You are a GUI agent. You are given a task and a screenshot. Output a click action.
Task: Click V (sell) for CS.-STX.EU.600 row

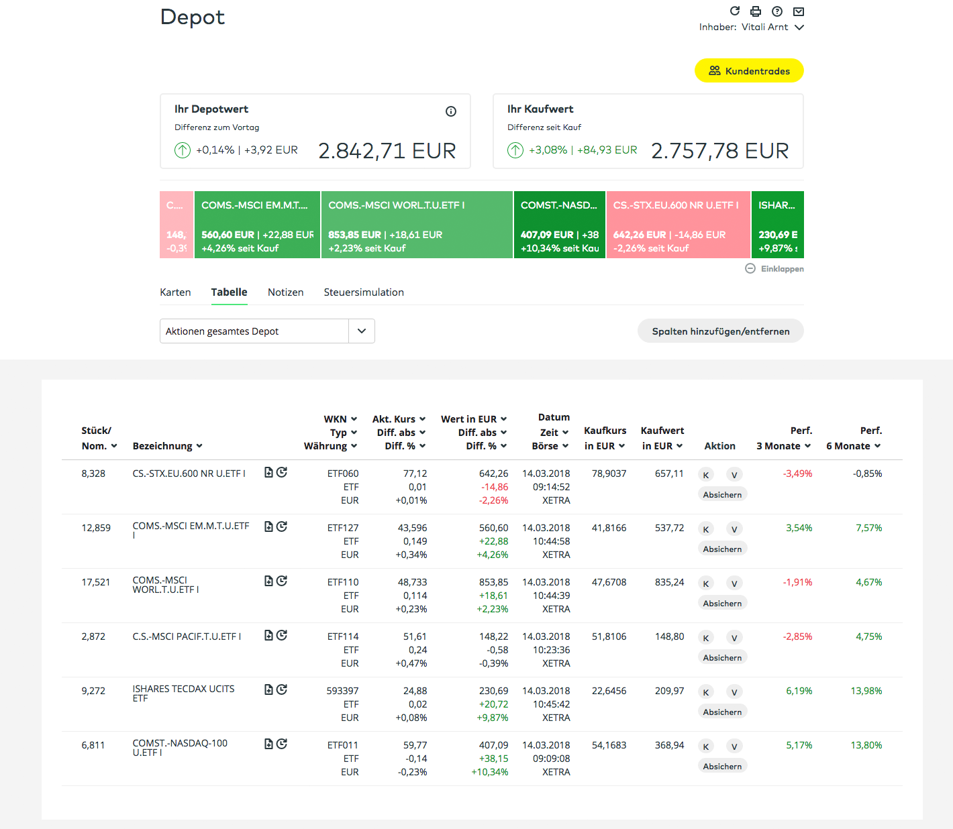click(x=734, y=475)
